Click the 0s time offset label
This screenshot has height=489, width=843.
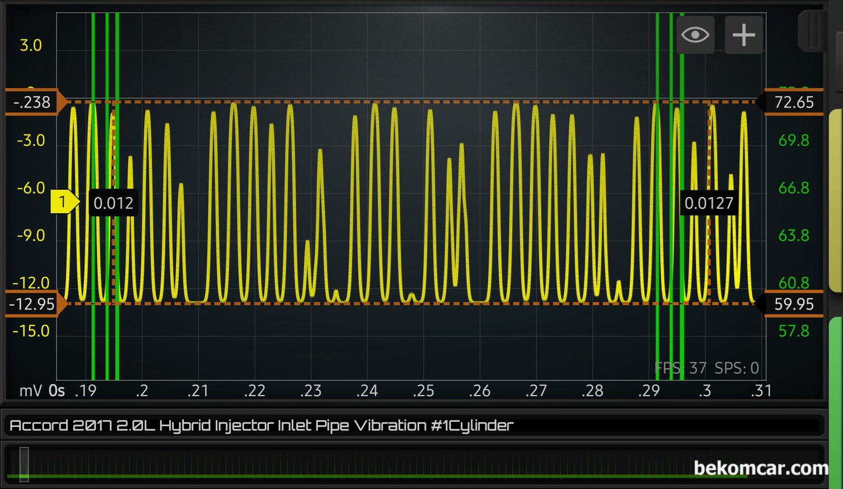tap(56, 391)
